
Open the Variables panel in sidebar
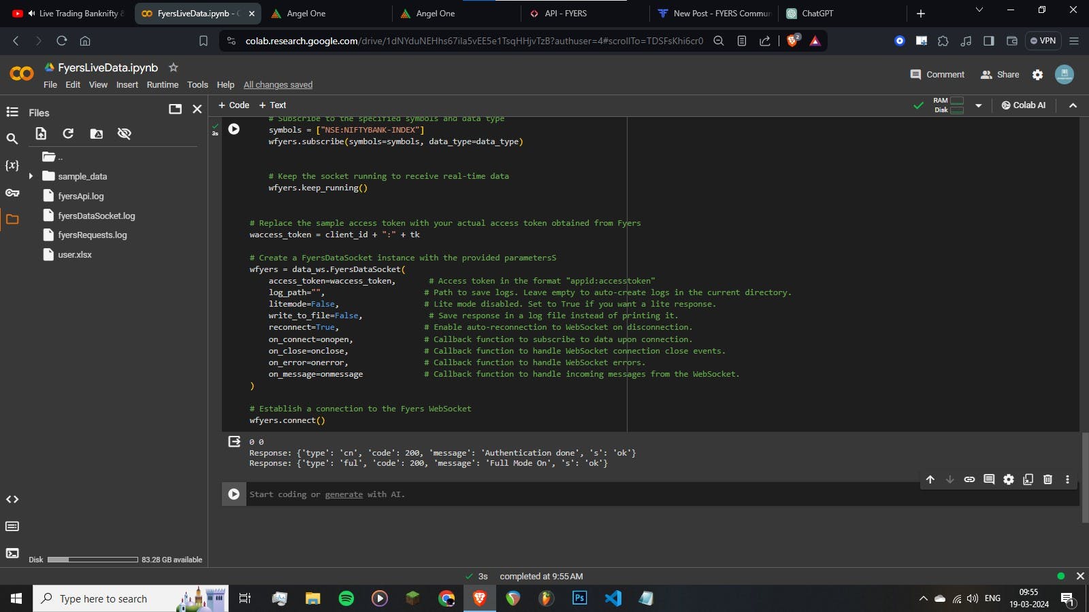point(12,165)
